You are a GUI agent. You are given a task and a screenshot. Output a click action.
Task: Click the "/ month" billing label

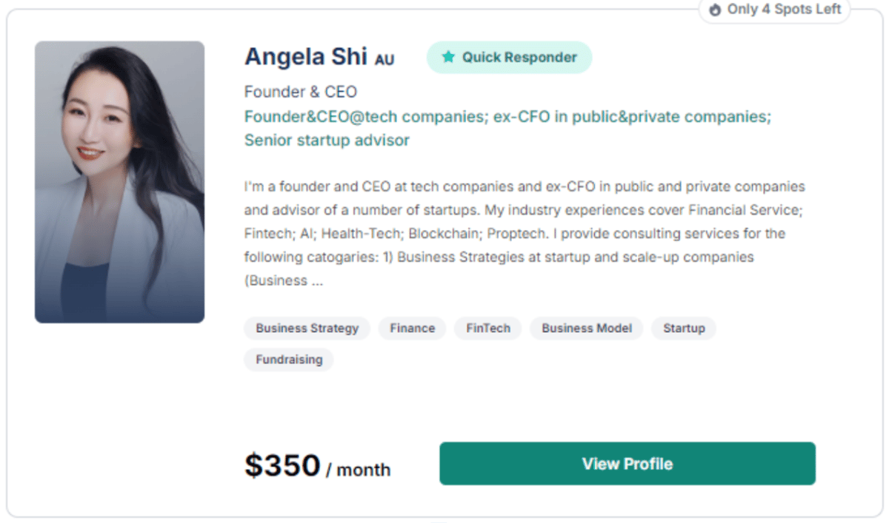[359, 470]
